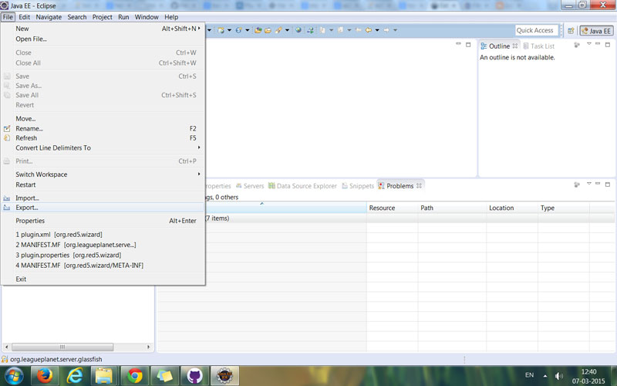This screenshot has height=386, width=617.
Task: Open the Navigate menu
Action: pos(49,17)
